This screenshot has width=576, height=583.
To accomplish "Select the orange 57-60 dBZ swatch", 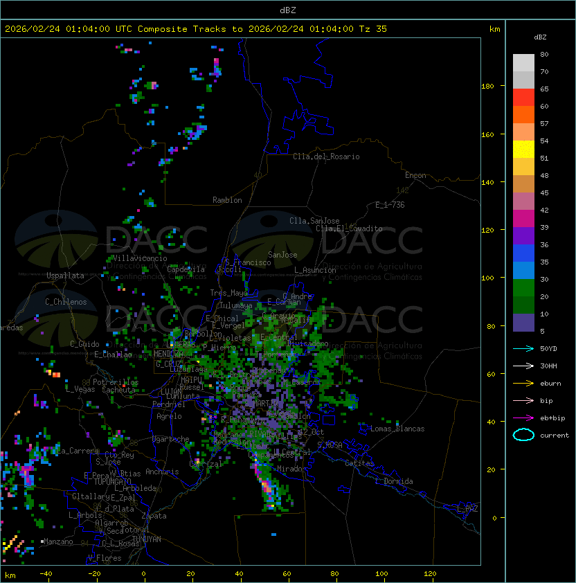I will pos(523,114).
